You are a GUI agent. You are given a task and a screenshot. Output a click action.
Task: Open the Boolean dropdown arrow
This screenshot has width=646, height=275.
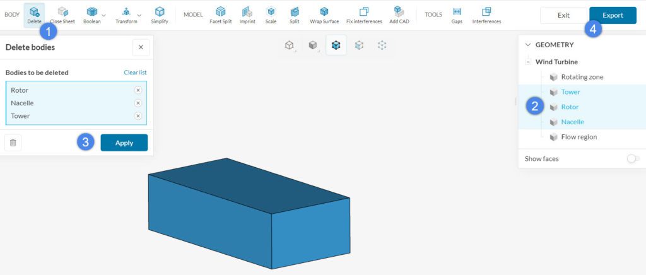coord(104,15)
